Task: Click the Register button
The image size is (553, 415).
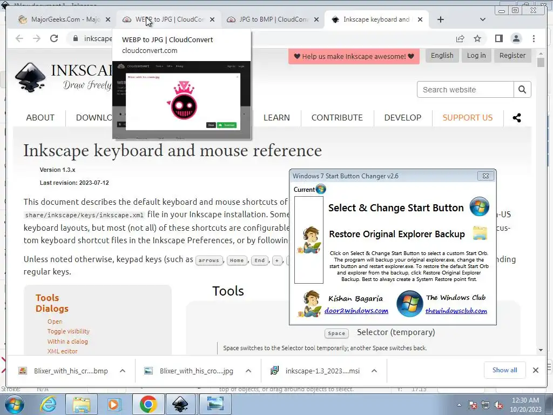Action: (512, 56)
